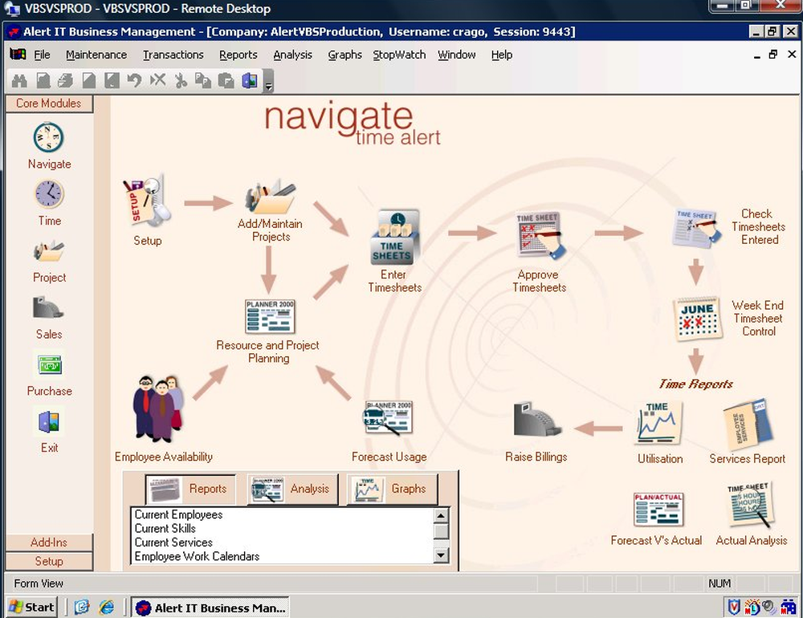Click the report list scroll down arrow

click(441, 555)
